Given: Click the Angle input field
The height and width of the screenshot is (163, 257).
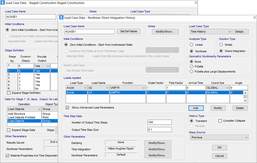Looking at the screenshot, I should coord(239,88).
